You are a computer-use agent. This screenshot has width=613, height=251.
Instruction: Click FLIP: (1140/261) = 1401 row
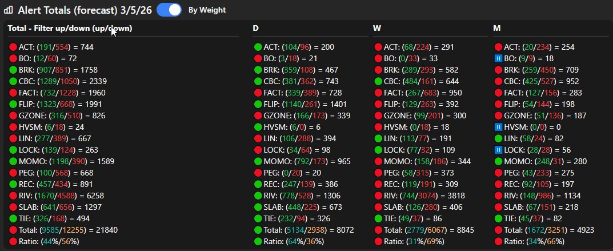pos(301,105)
